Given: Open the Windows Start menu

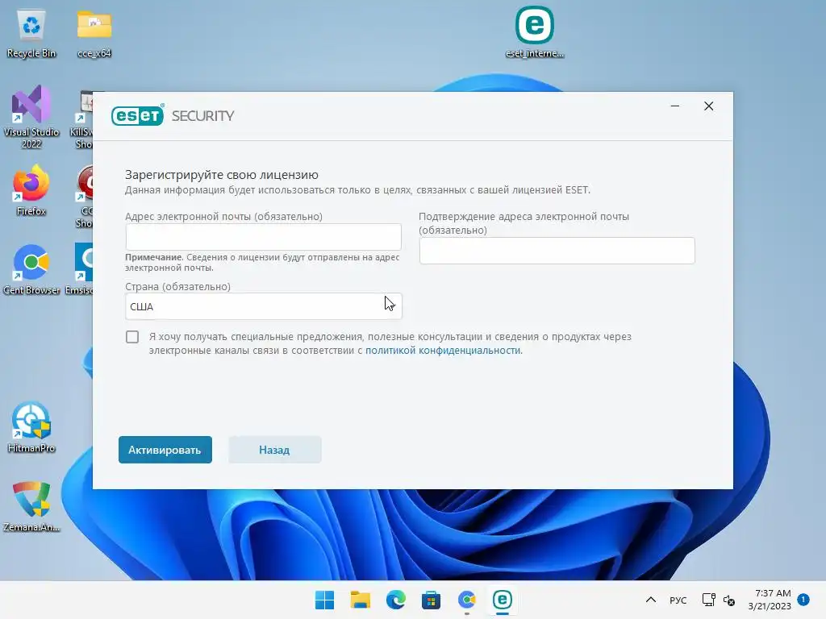Looking at the screenshot, I should (324, 600).
